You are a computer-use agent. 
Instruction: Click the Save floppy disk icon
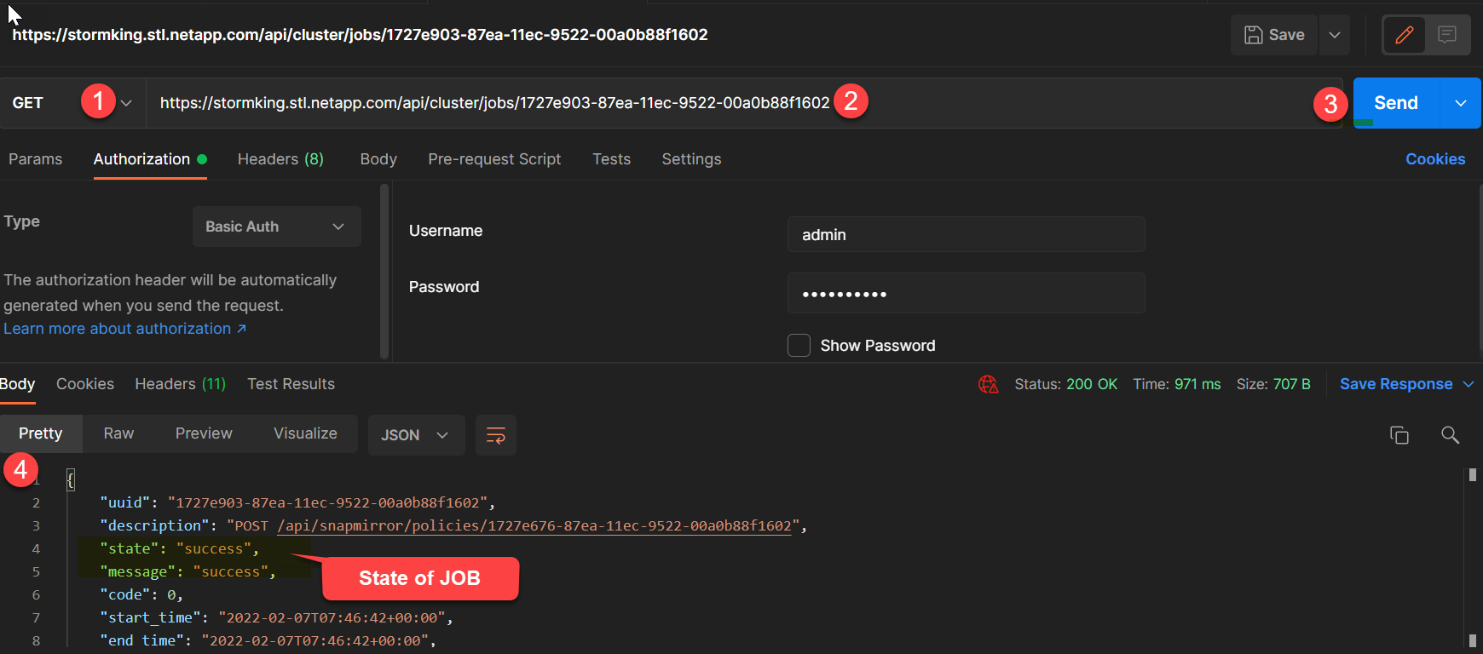tap(1254, 35)
